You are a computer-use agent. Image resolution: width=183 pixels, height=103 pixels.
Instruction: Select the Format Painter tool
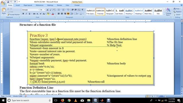(13, 15)
